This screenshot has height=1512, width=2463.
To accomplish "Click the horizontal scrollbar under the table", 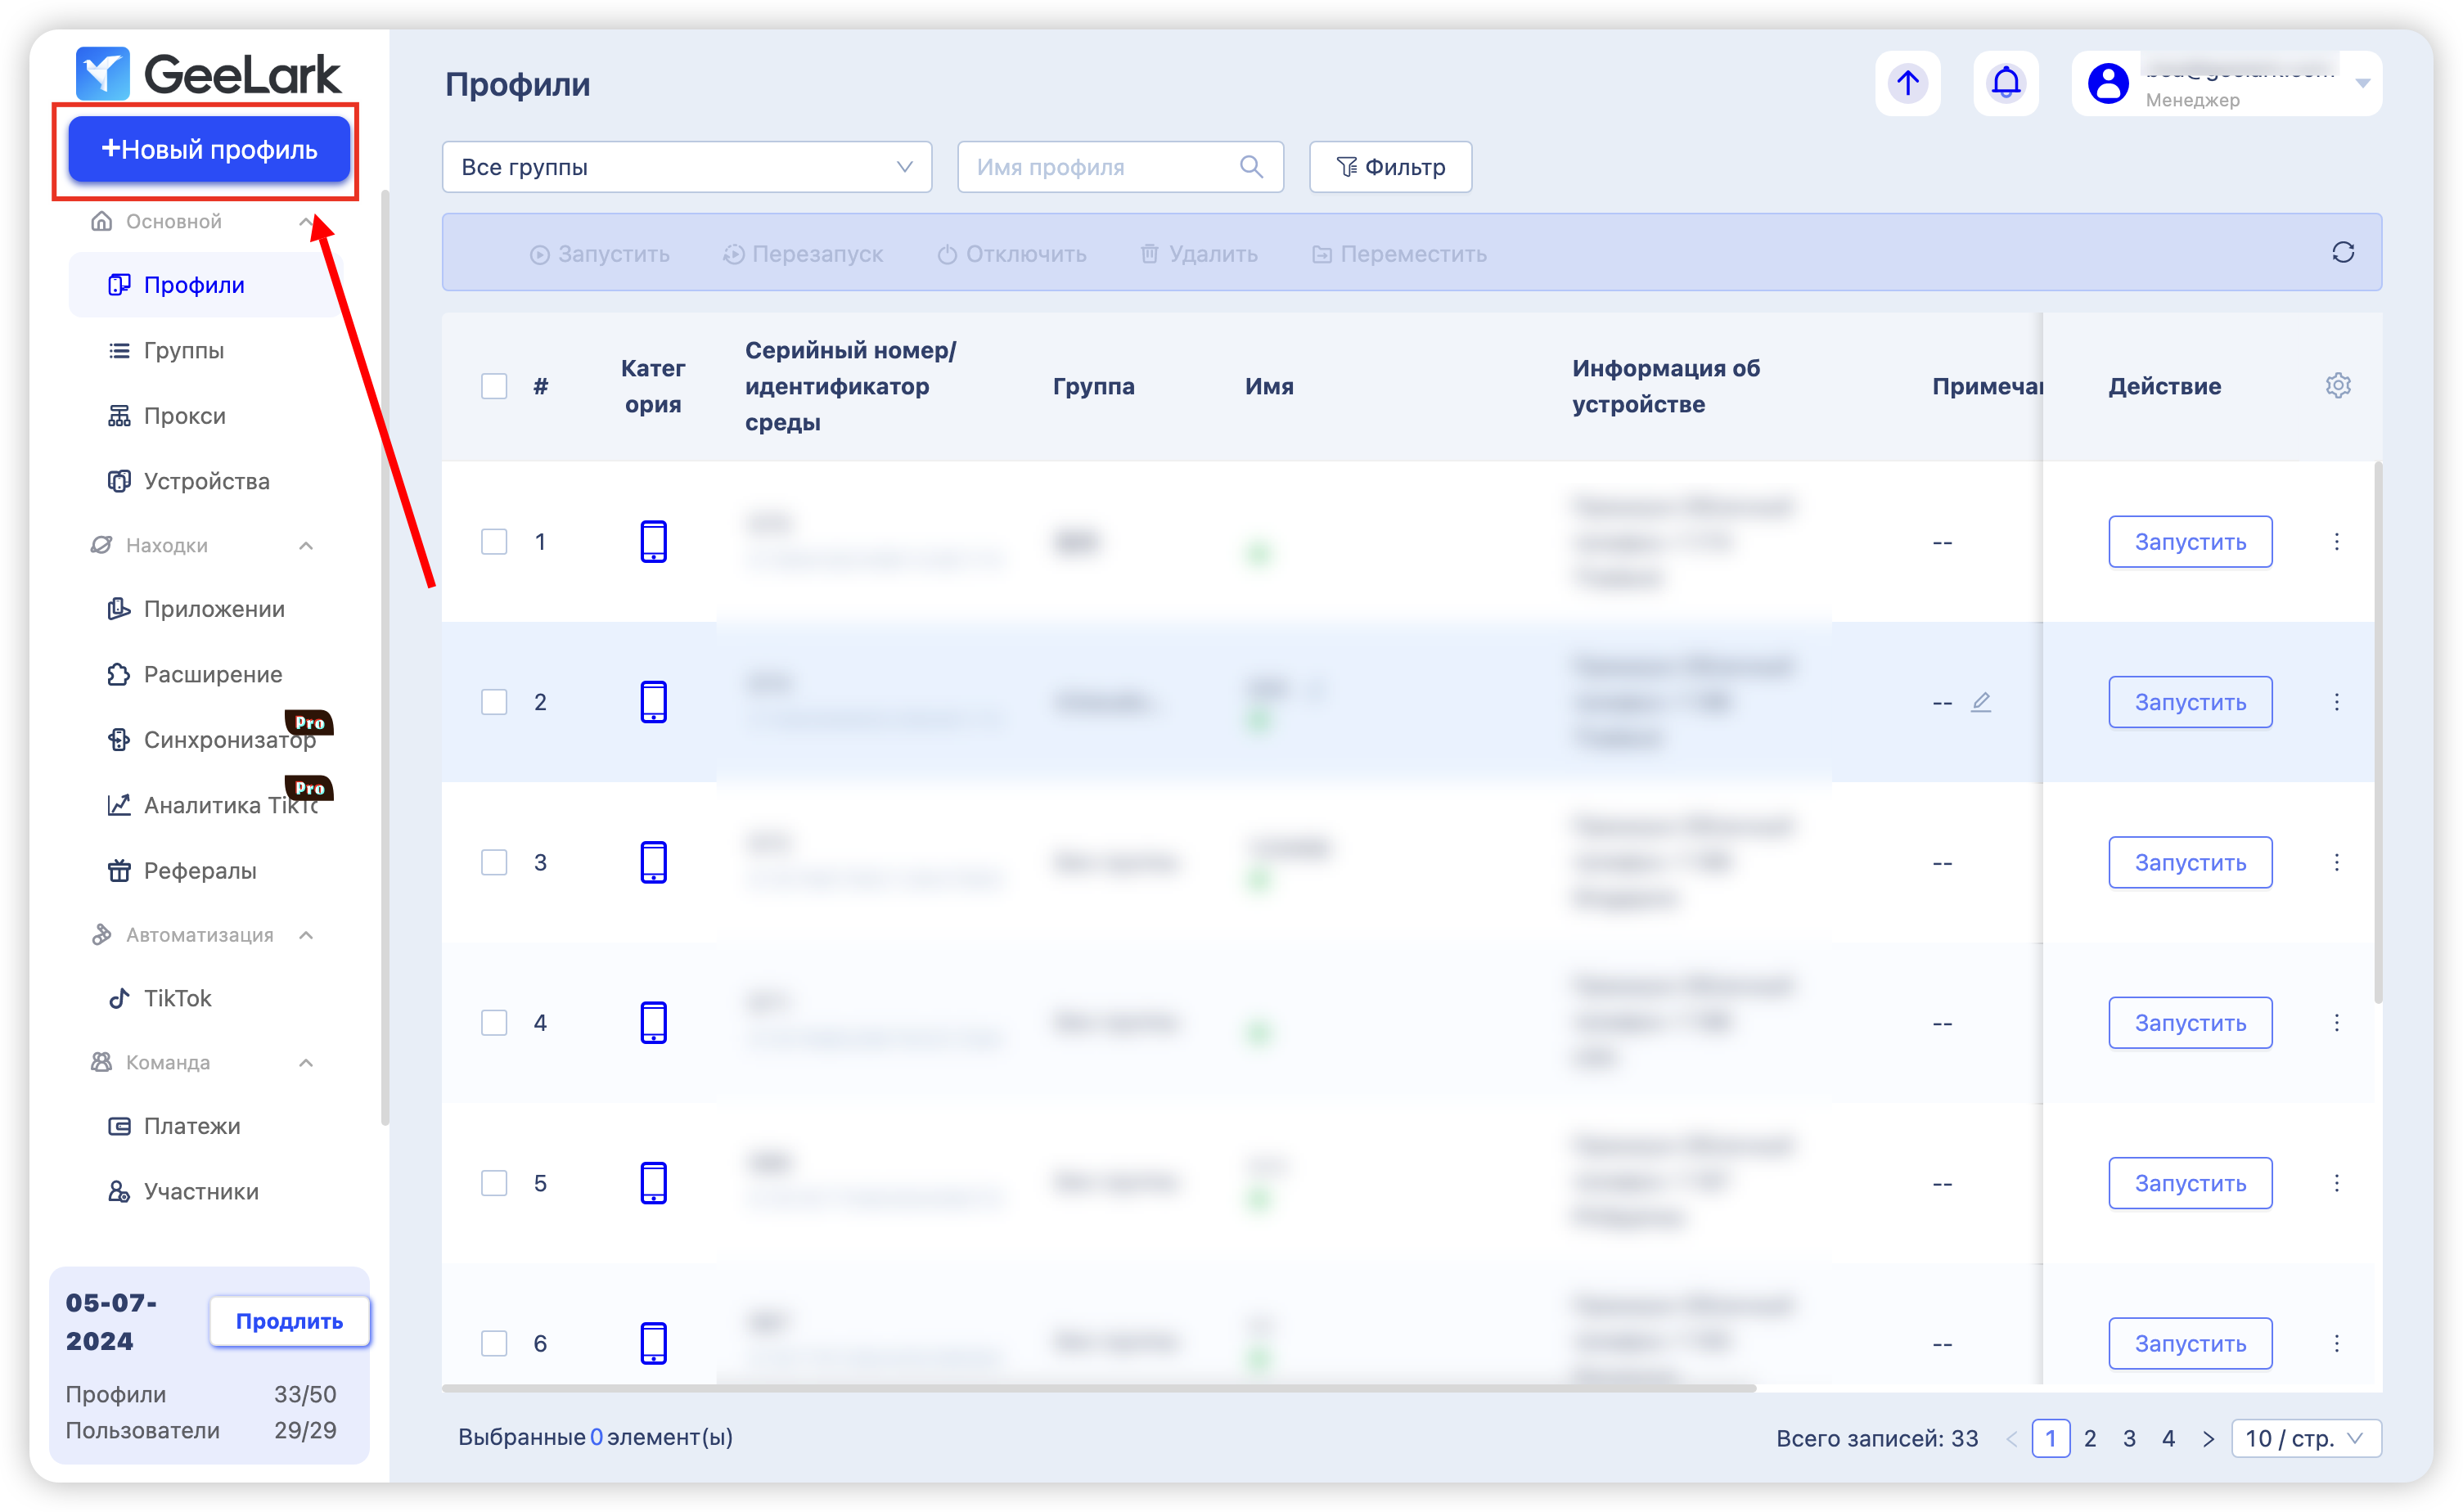I will tap(1098, 1388).
